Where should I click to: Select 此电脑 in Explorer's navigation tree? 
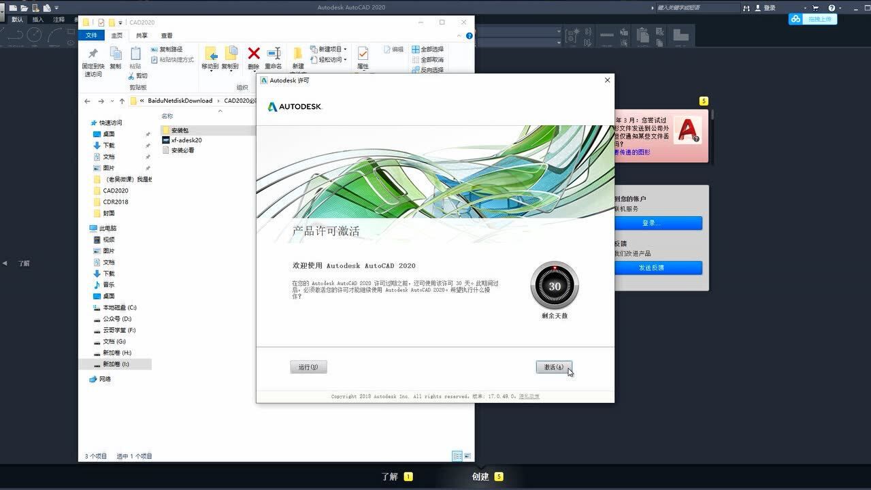pos(103,228)
